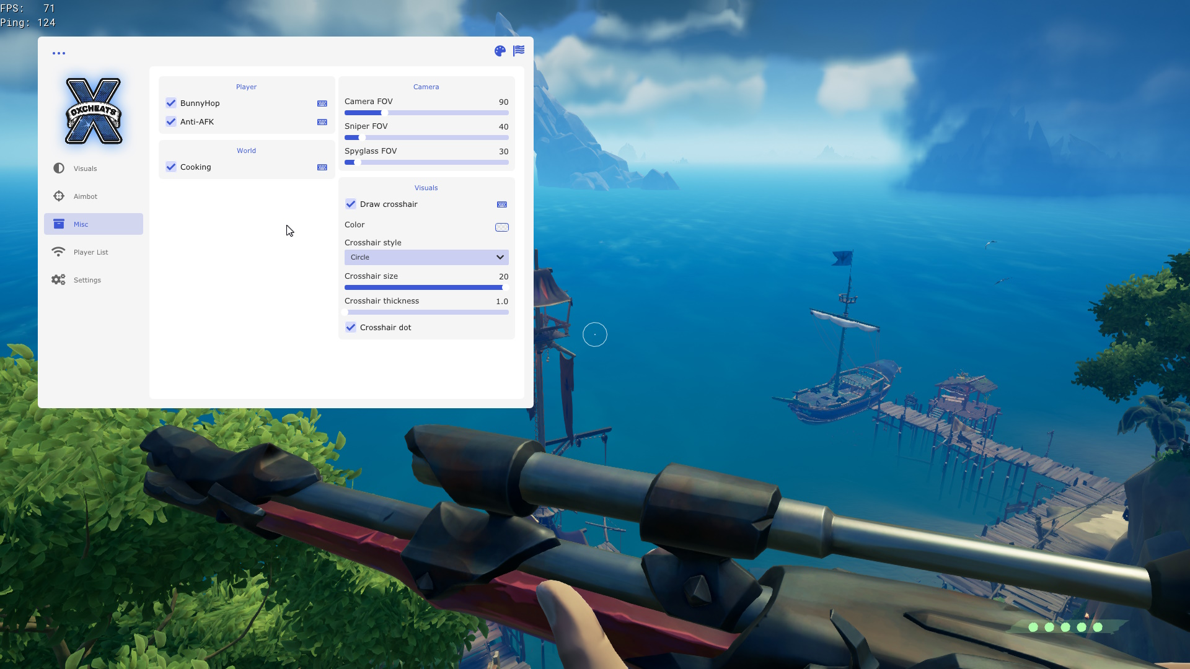This screenshot has height=669, width=1190.
Task: Expand the Crosshair style dropdown
Action: [426, 258]
